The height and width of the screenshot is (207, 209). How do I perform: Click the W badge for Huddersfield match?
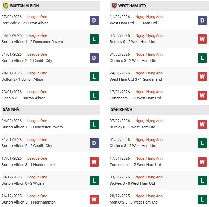pos(94,162)
